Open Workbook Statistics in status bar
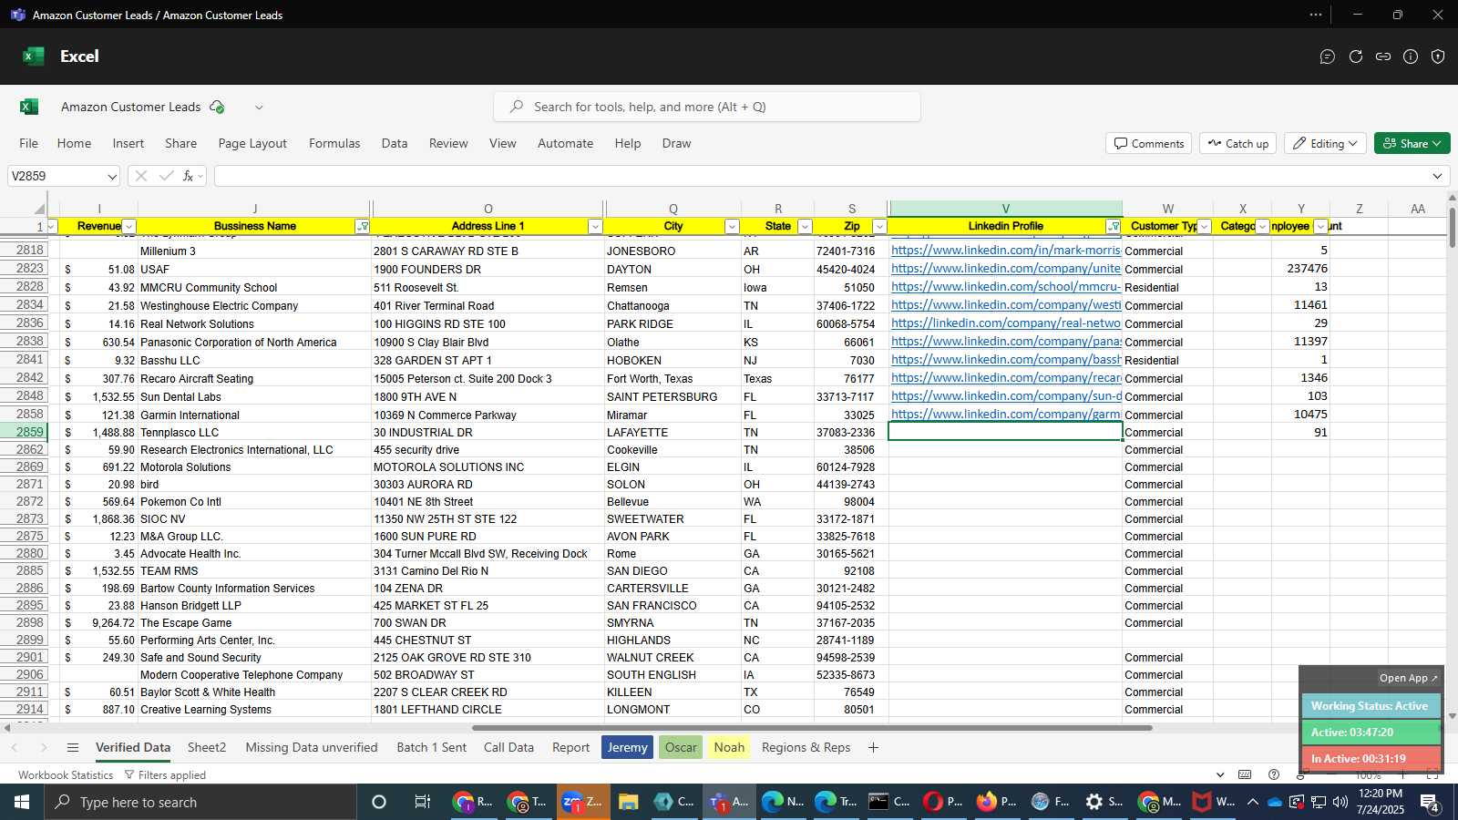 66,774
